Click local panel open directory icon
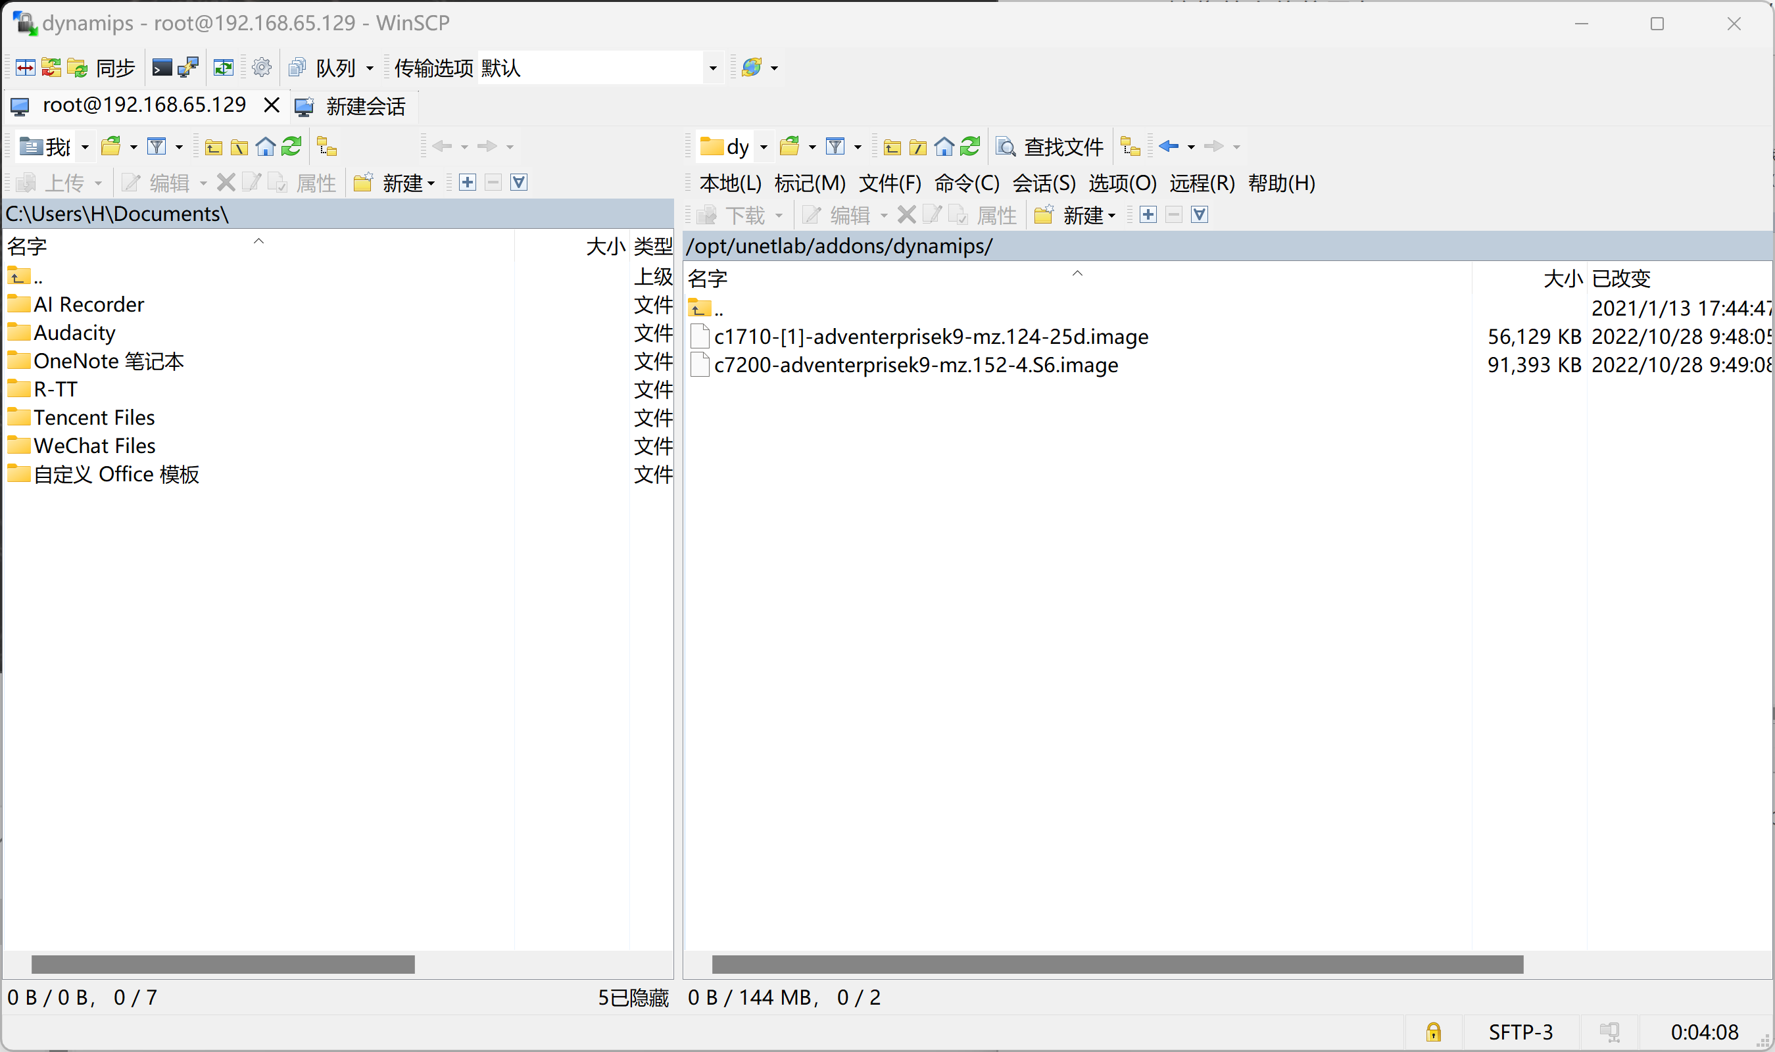This screenshot has height=1052, width=1775. 111,147
